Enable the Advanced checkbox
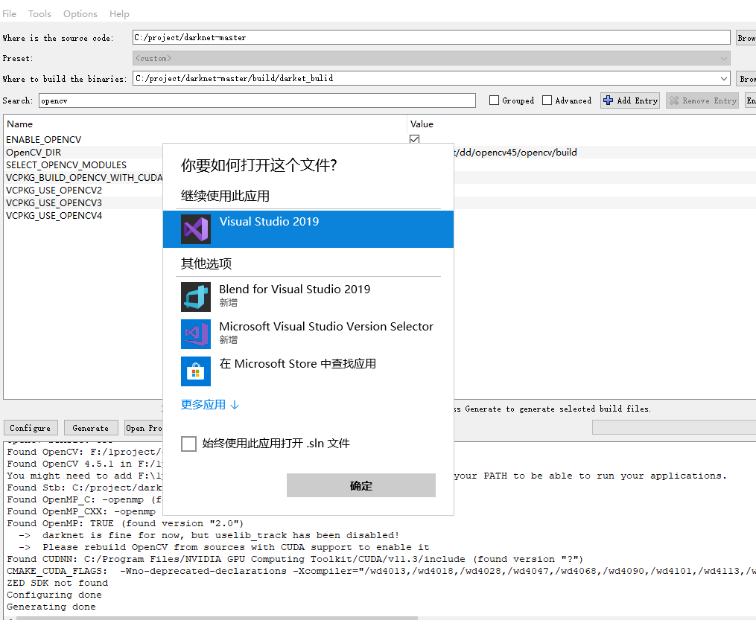 pos(547,100)
